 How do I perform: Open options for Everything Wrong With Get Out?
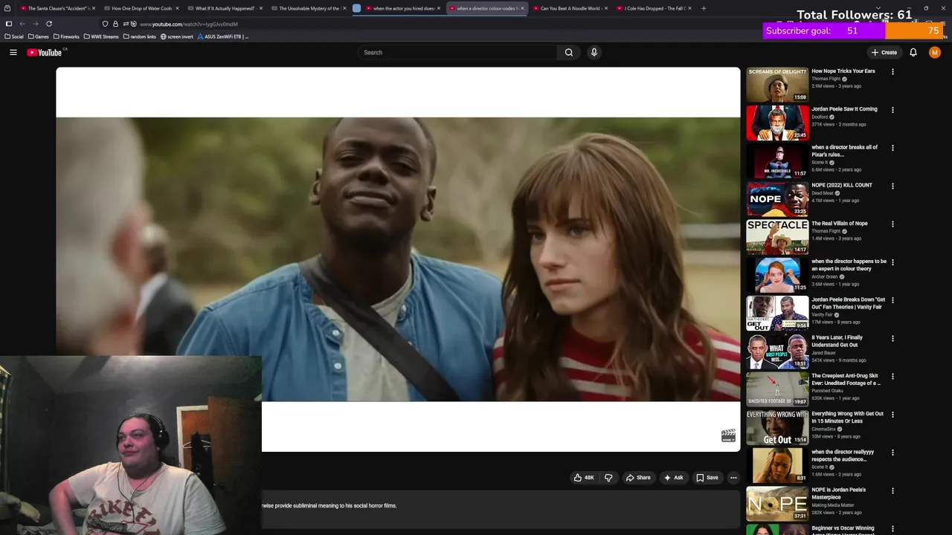tap(892, 415)
